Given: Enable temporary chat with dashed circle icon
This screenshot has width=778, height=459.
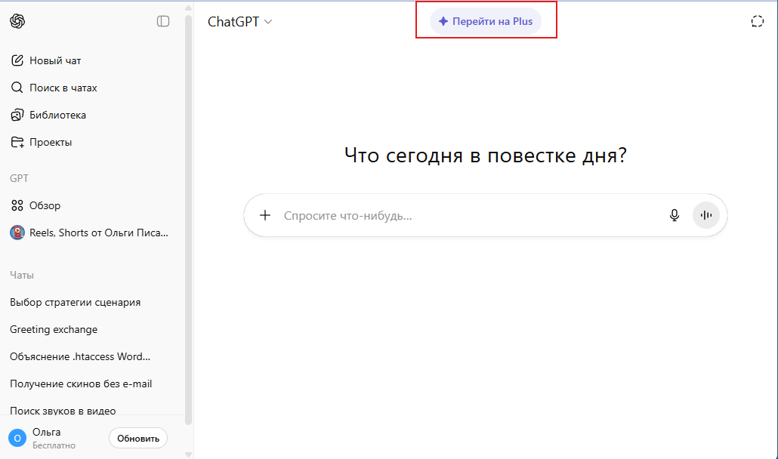Looking at the screenshot, I should click(x=757, y=21).
